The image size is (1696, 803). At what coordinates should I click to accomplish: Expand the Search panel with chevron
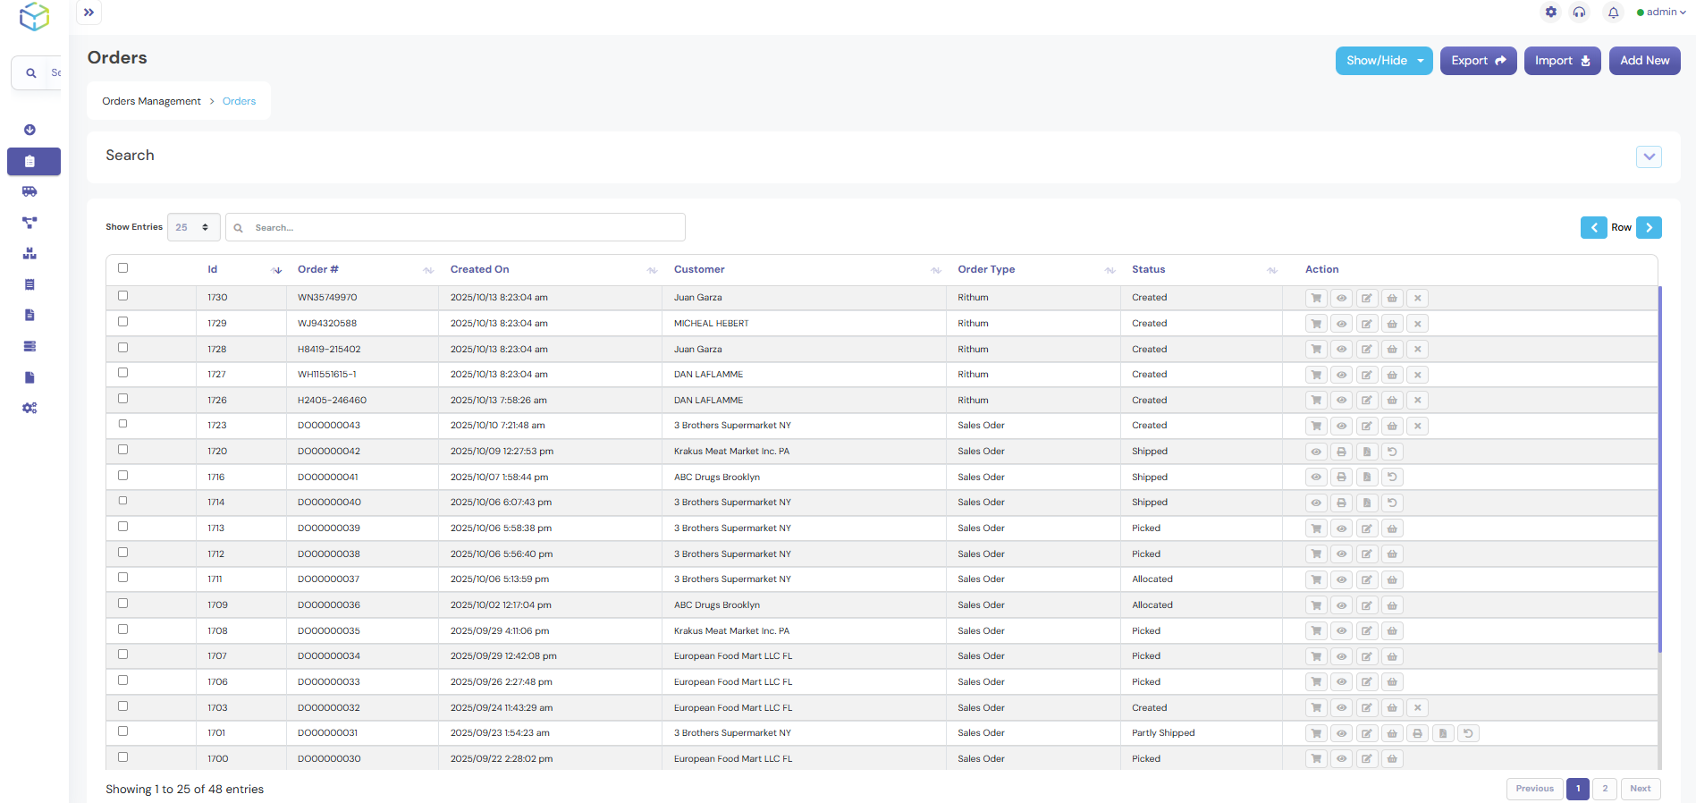click(1649, 156)
